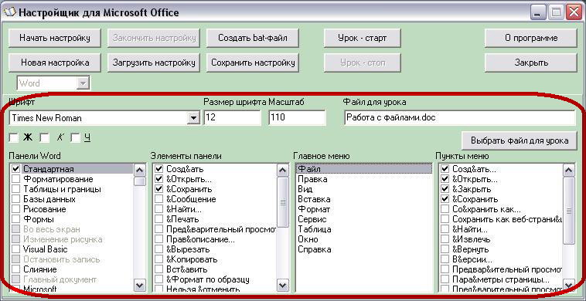Image resolution: width=586 pixels, height=301 pixels.
Task: Select Справка in Главное меню list
Action: click(364, 249)
